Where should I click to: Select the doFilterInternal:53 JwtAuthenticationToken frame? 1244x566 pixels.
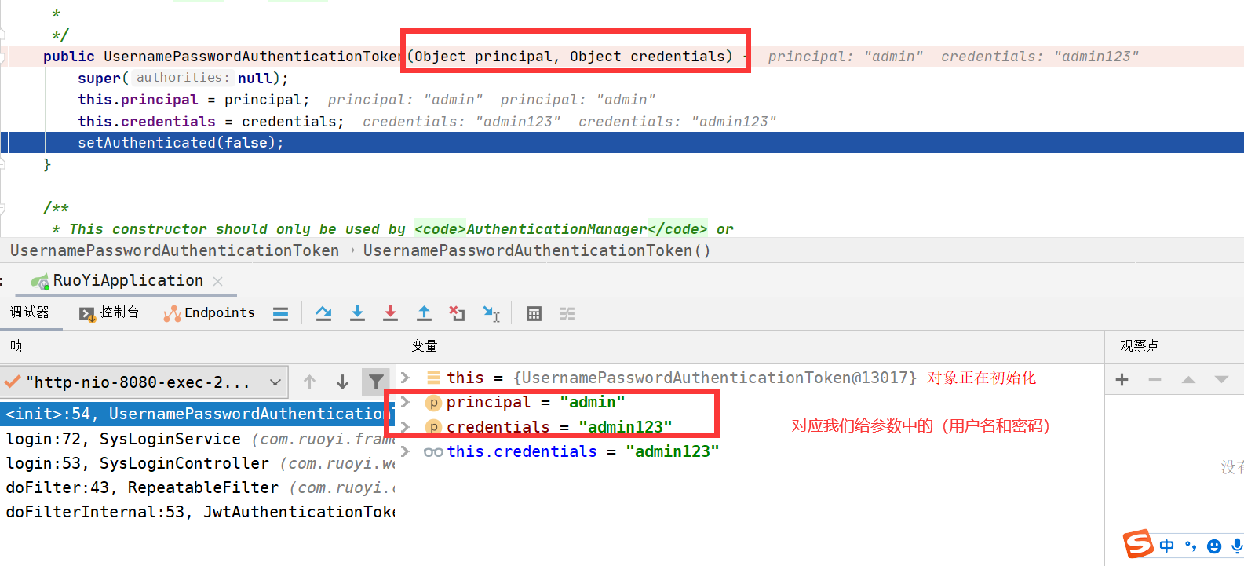pyautogui.click(x=198, y=512)
